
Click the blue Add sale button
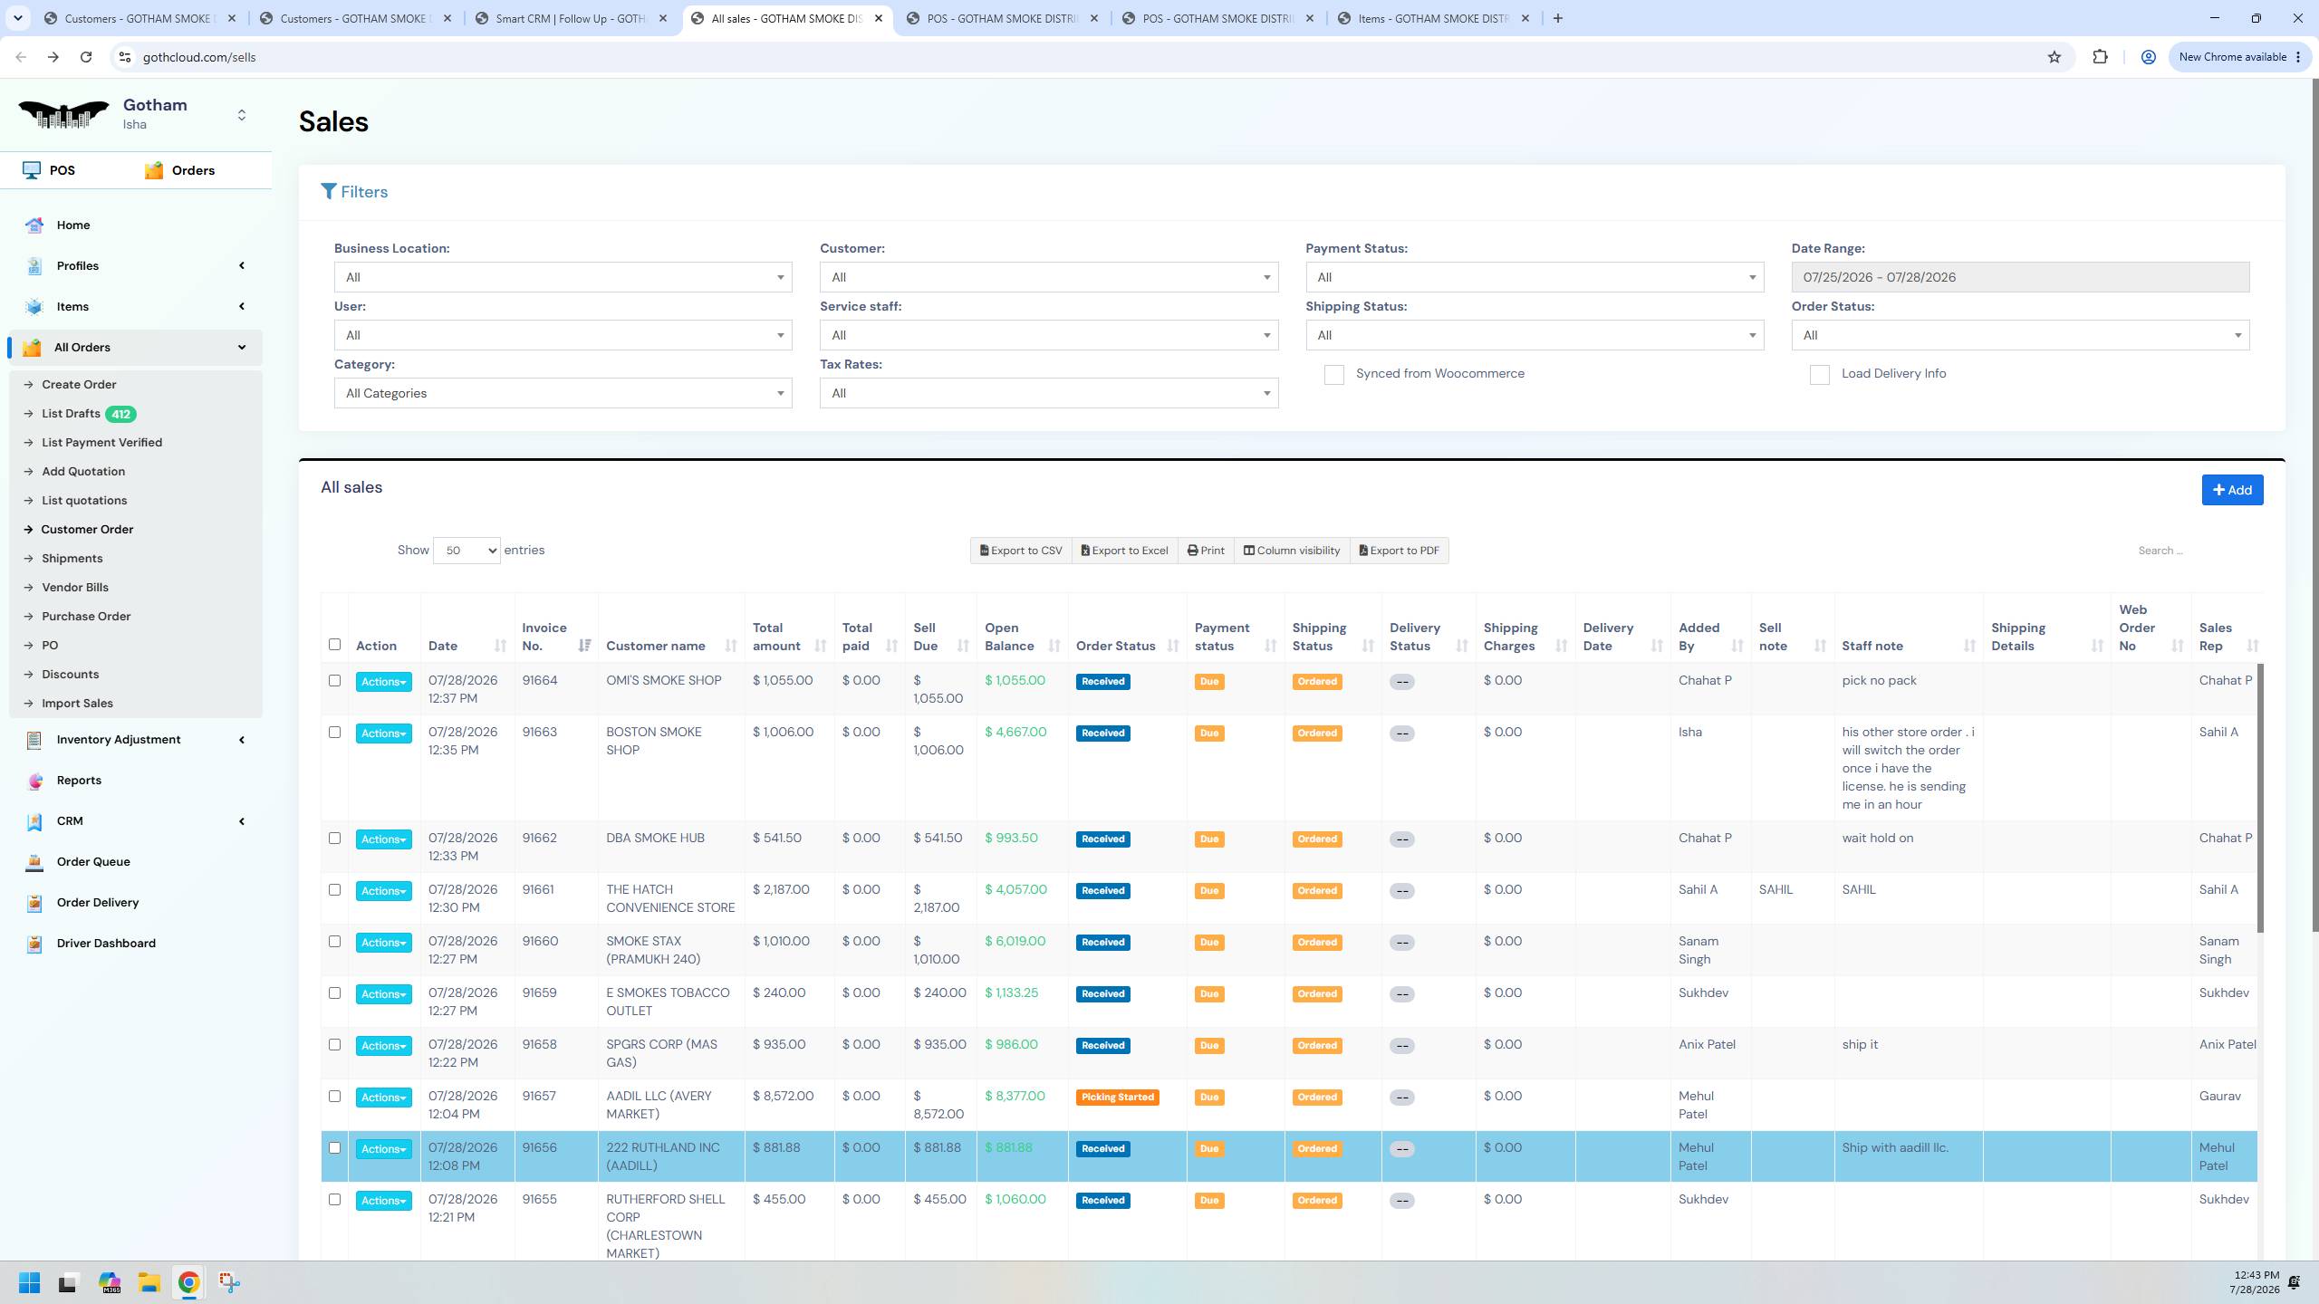click(x=2232, y=490)
